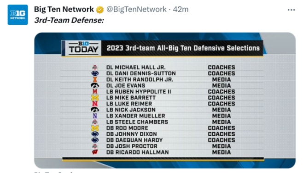Open the tweet's three-dot more menu
The height and width of the screenshot is (173, 304).
point(291,10)
